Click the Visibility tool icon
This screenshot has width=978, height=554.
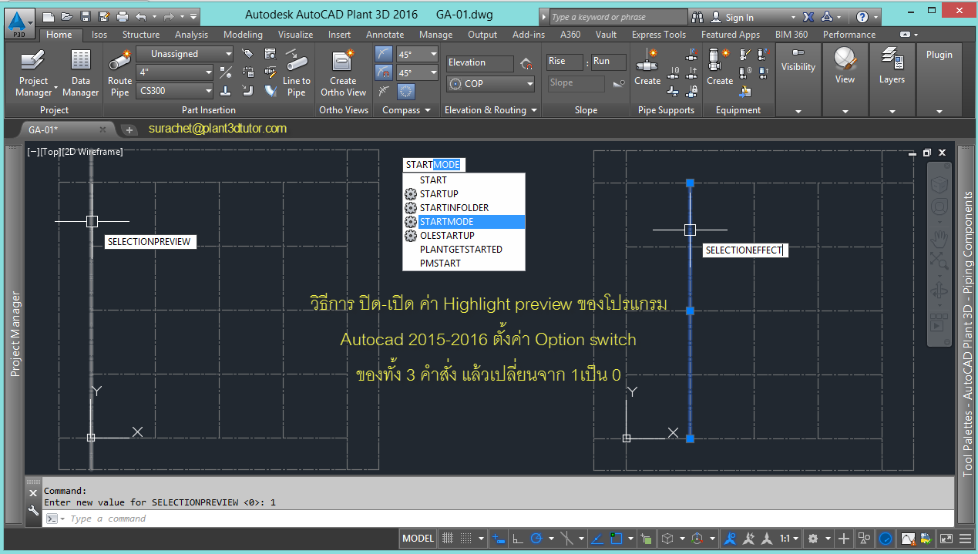tap(798, 62)
